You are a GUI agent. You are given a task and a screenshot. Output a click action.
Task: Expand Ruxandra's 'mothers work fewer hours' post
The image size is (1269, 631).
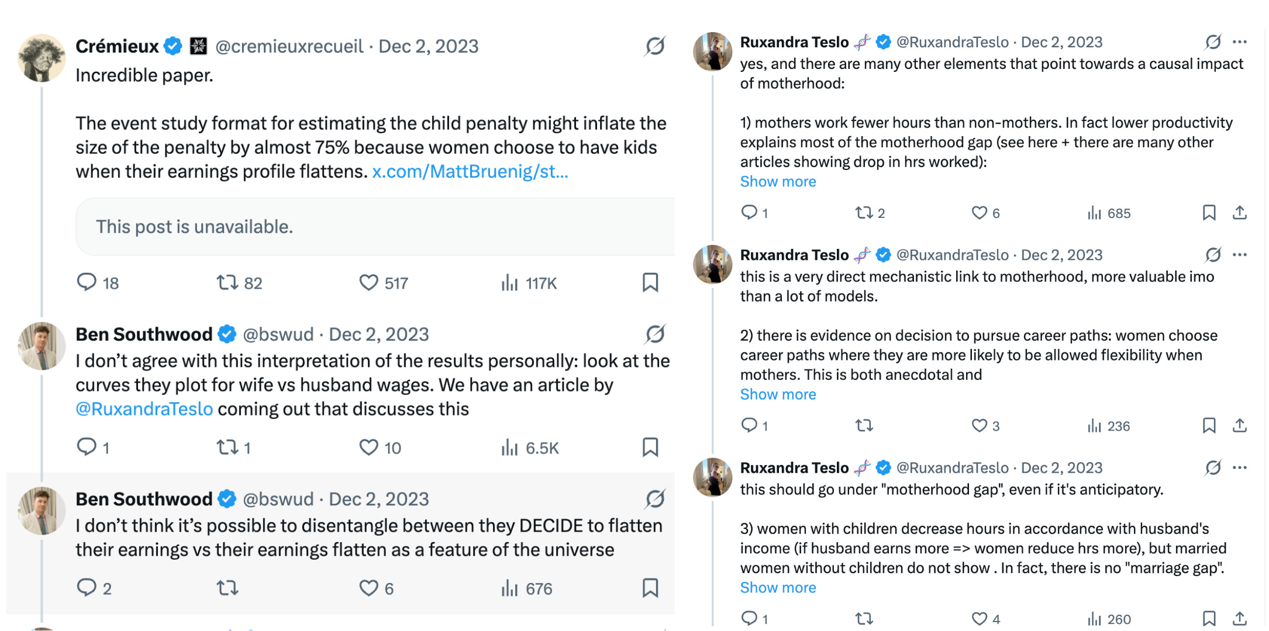[778, 182]
